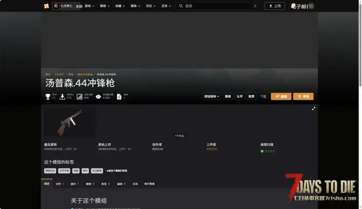Click the third tag chip

(x=75, y=170)
